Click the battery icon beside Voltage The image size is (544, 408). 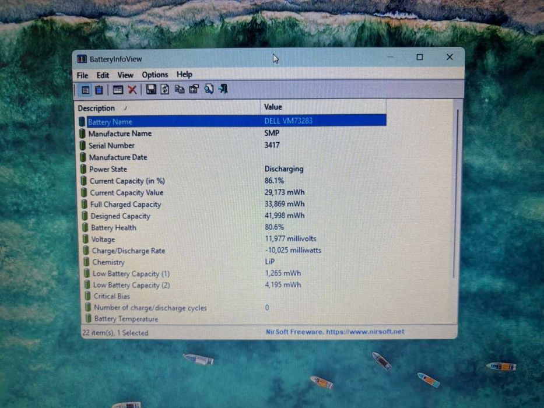(x=85, y=239)
